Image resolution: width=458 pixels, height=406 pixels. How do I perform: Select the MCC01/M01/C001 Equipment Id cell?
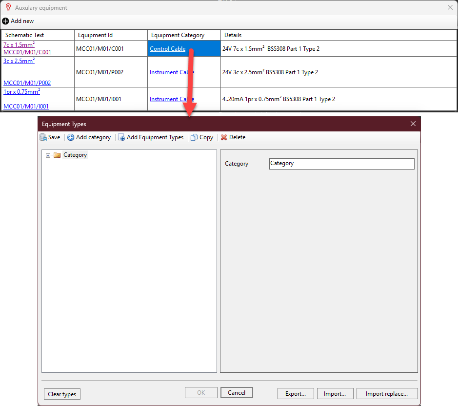[x=111, y=48]
